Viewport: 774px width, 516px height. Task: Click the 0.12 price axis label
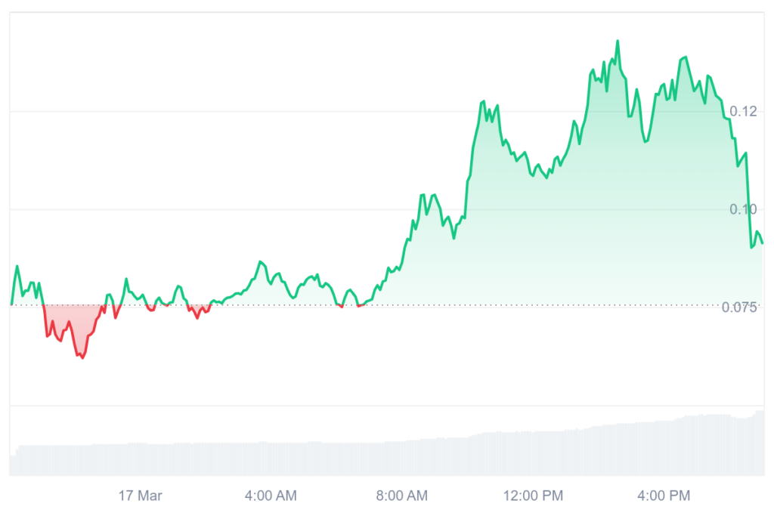(x=743, y=111)
